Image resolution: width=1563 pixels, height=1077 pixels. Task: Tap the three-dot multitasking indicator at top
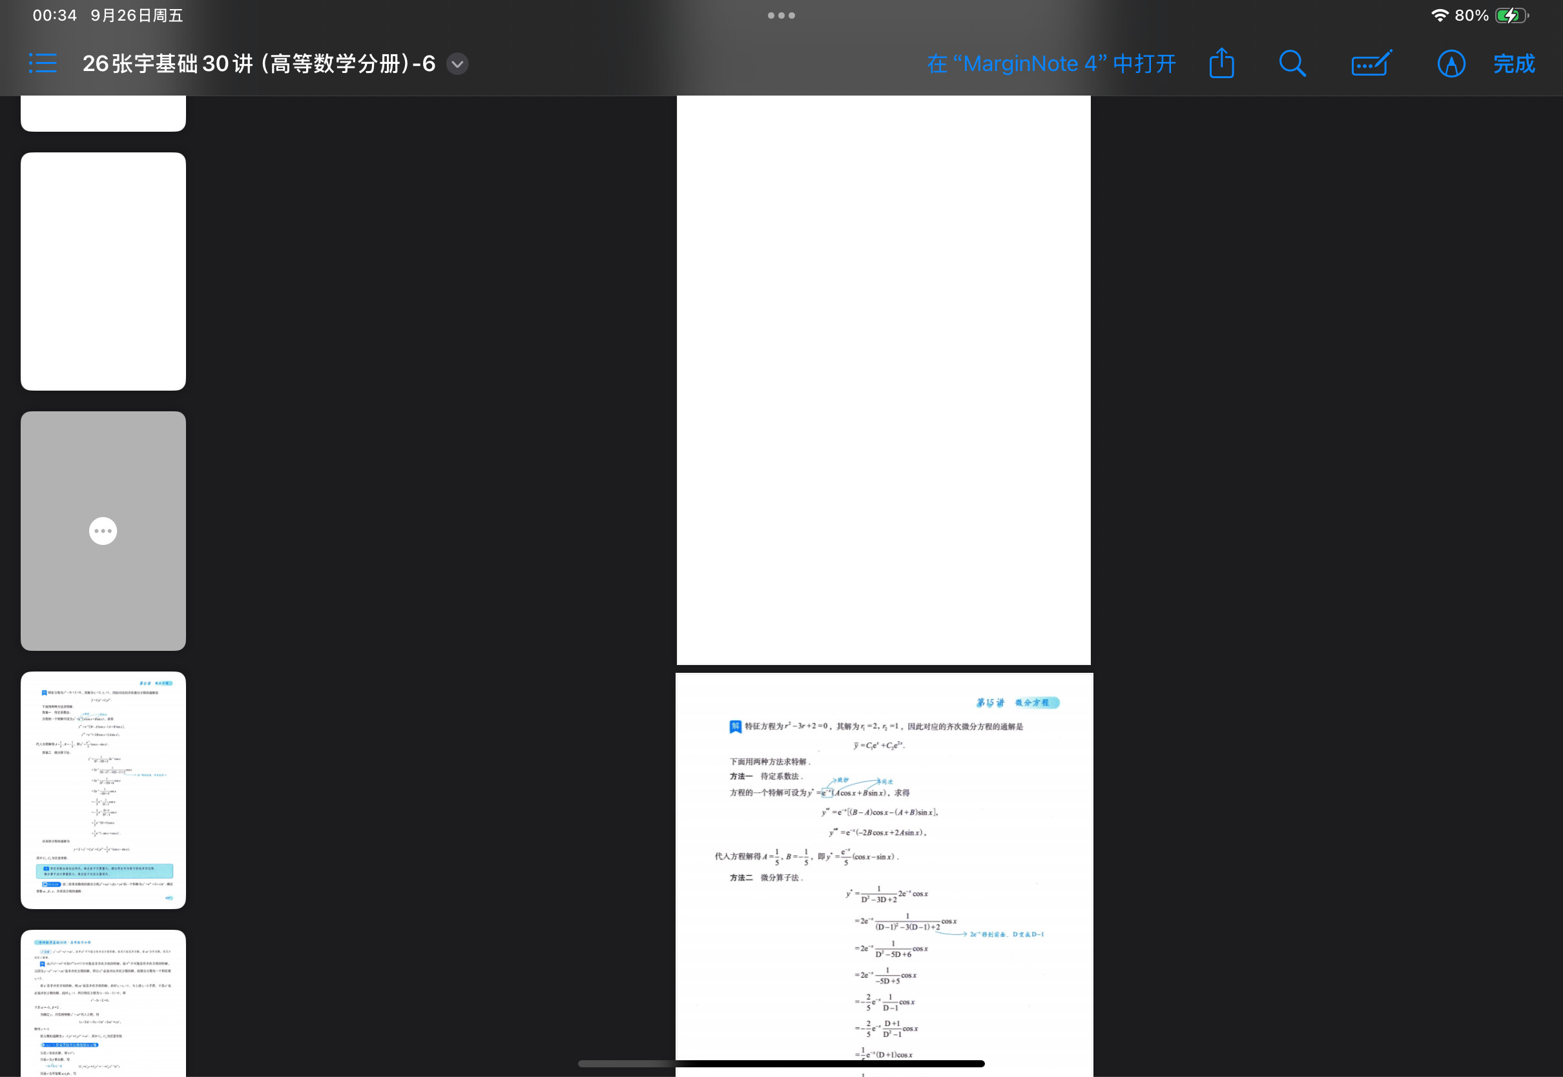click(x=781, y=15)
